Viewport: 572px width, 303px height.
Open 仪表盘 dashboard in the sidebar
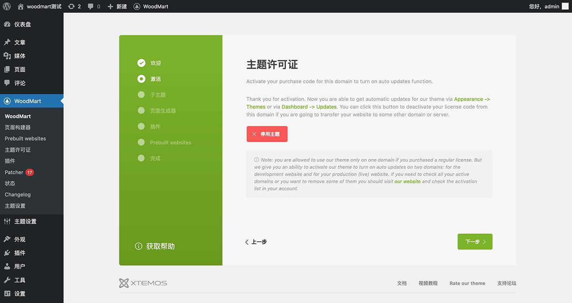(x=32, y=24)
